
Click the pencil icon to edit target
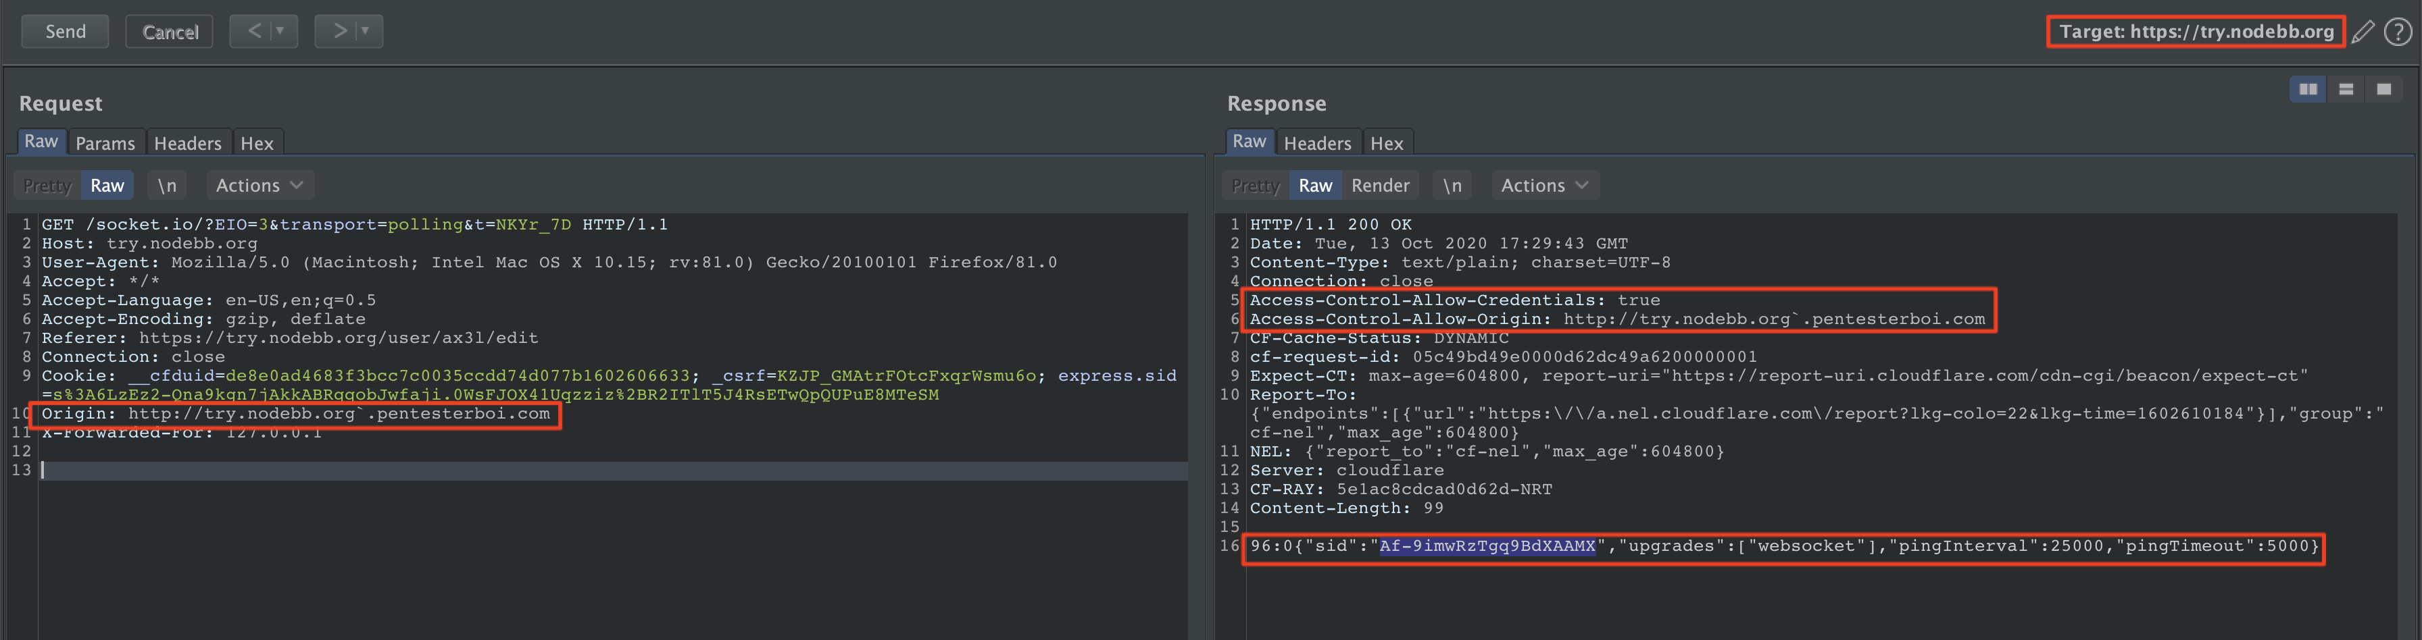tap(2363, 32)
